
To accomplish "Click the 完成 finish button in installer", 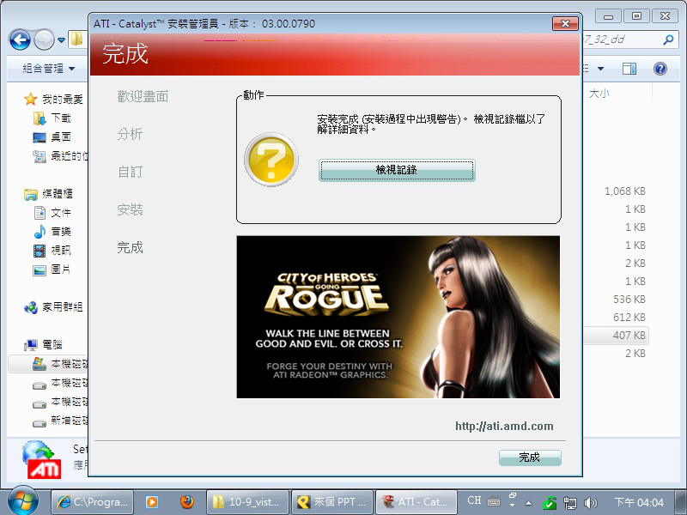I will 530,457.
